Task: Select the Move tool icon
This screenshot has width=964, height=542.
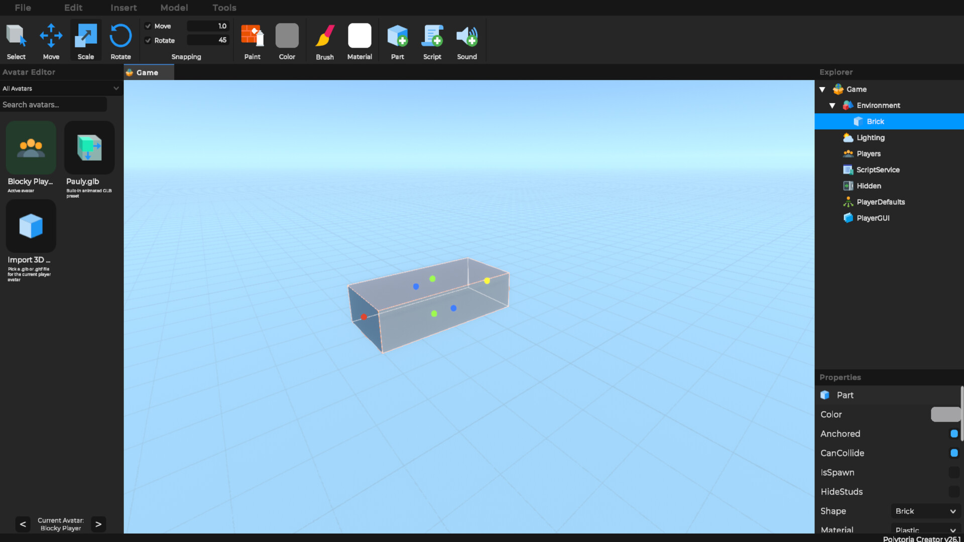Action: pyautogui.click(x=51, y=36)
